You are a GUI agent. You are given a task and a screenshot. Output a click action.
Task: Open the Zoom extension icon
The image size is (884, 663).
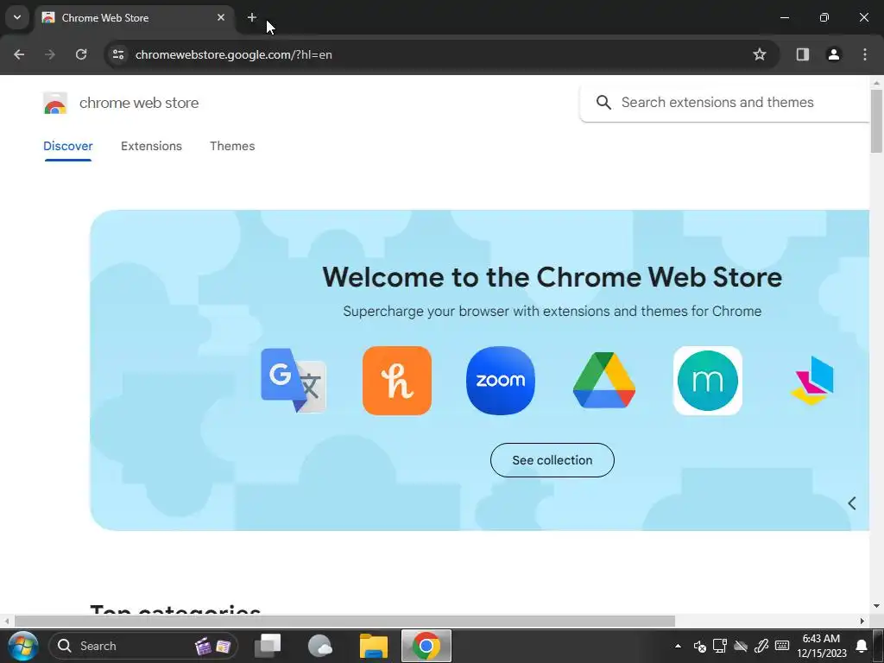coord(501,381)
